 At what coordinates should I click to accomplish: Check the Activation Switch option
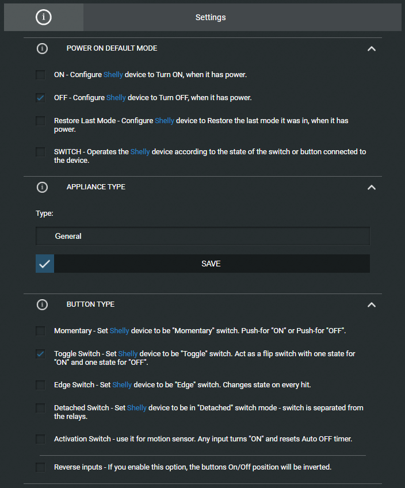click(x=40, y=439)
